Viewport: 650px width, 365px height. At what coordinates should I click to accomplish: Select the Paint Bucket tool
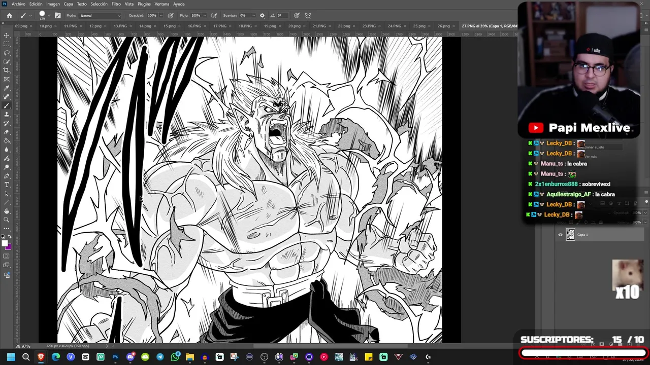pyautogui.click(x=7, y=141)
